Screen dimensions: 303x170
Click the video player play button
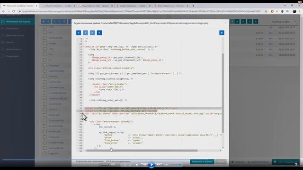click(x=151, y=165)
